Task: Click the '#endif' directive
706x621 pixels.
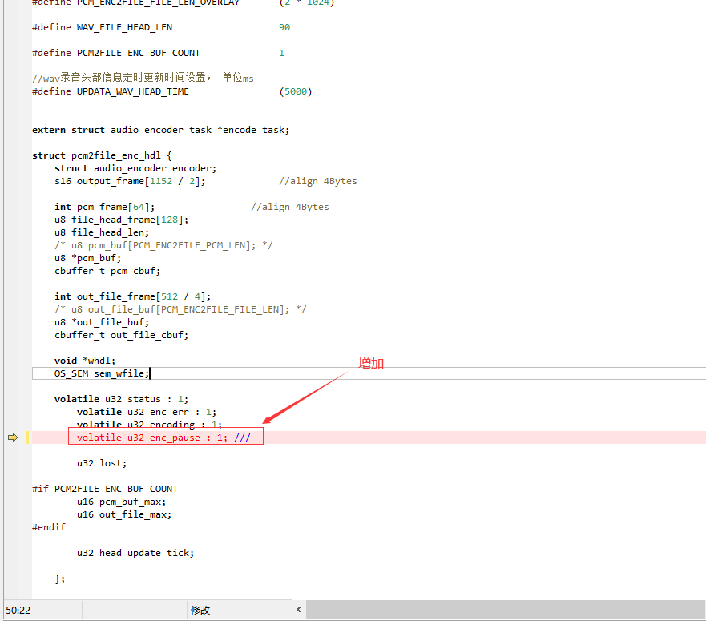Action: (49, 527)
